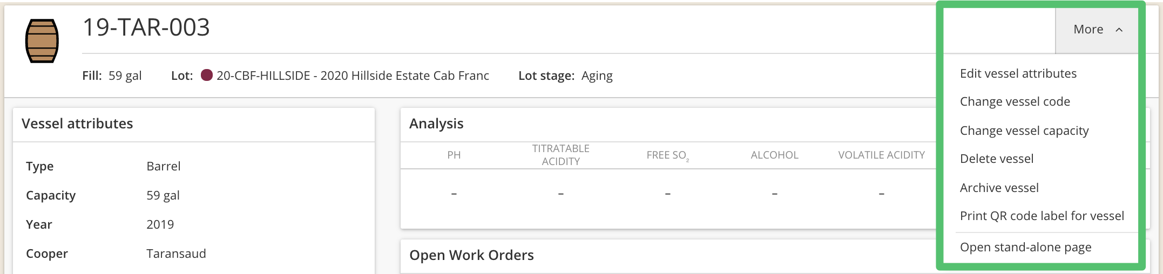Collapse the More dropdown menu

coord(1098,30)
